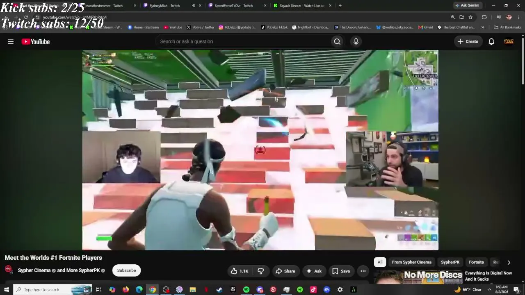Select the From Sypher Cinema chip
Viewport: 525px width, 295px height.
coord(412,262)
